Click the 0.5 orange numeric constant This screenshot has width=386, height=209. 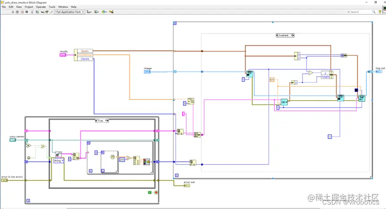tap(272, 79)
